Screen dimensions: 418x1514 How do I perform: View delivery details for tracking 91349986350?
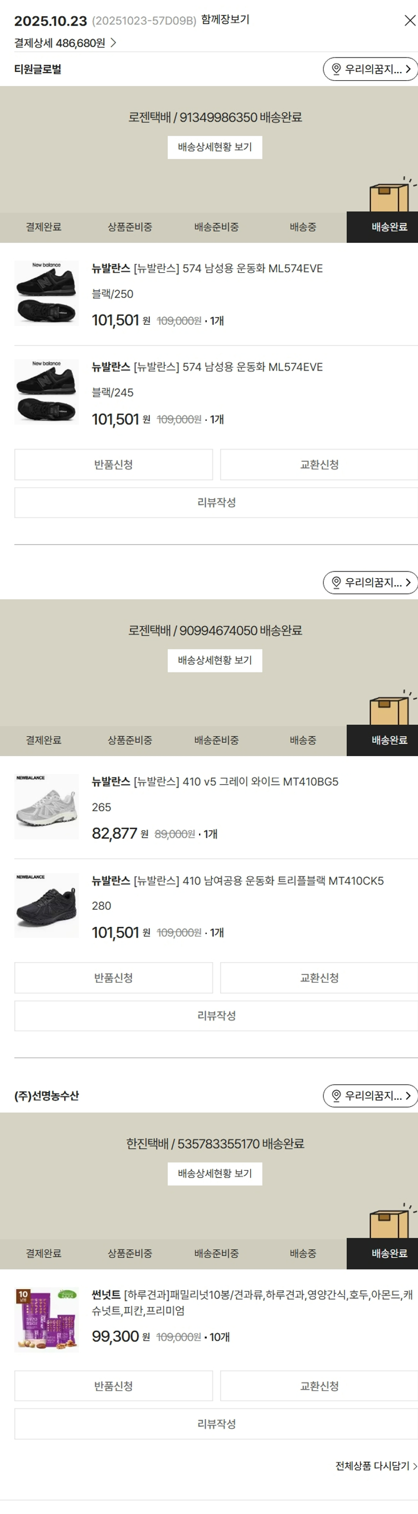(x=214, y=147)
